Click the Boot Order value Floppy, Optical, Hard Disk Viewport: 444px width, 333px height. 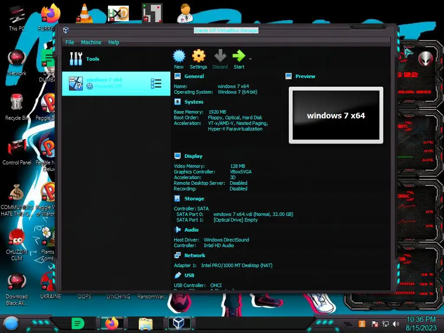(x=235, y=118)
